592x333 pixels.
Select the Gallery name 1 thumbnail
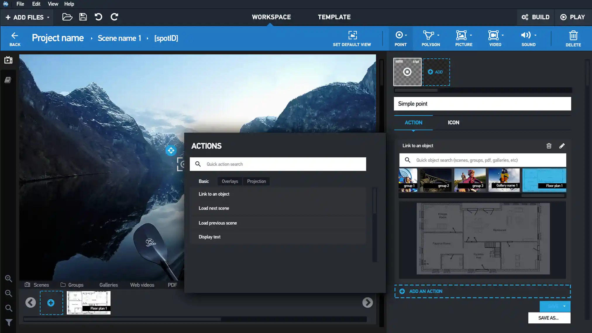pyautogui.click(x=504, y=180)
